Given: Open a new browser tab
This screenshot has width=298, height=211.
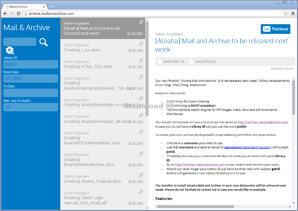Looking at the screenshot, I should [x=51, y=7].
